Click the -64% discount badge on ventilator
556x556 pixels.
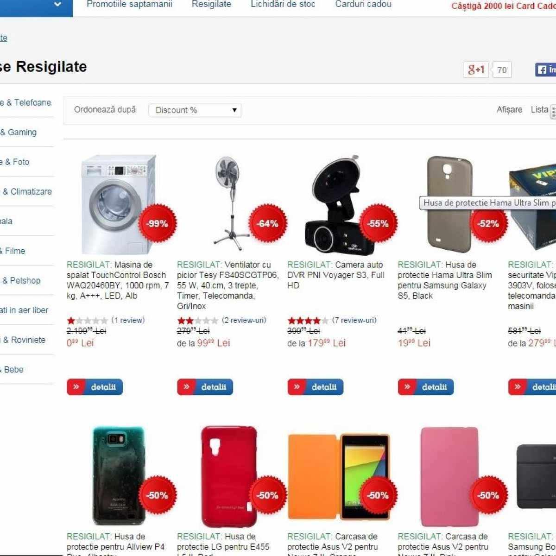(268, 223)
